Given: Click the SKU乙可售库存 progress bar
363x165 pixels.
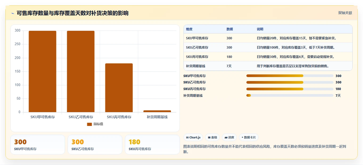Looking at the screenshot, I should 290,82.
